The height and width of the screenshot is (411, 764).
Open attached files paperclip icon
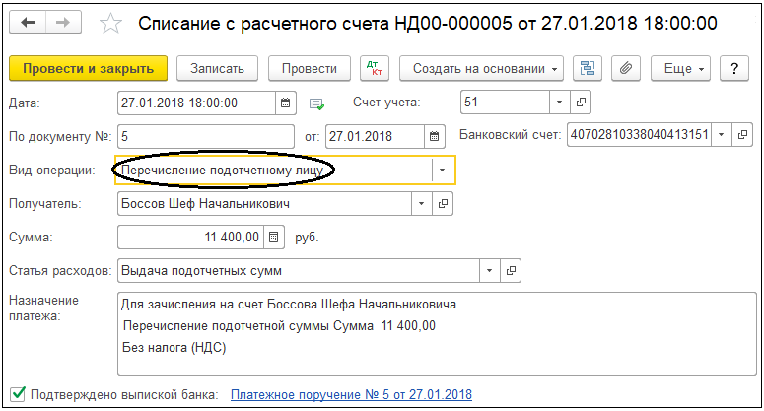pos(626,69)
